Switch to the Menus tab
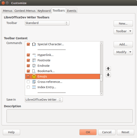This screenshot has width=137, height=138. [x=8, y=11]
